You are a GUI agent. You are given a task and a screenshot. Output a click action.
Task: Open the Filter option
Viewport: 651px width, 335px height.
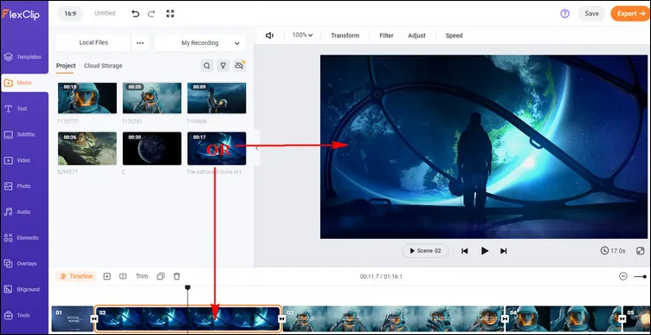tap(386, 35)
